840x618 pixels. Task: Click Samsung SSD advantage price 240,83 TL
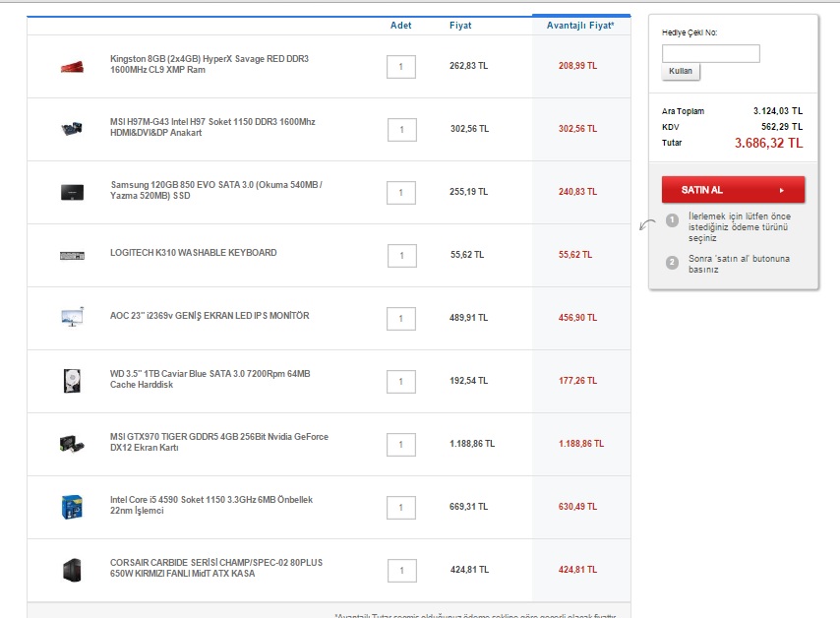tap(577, 191)
